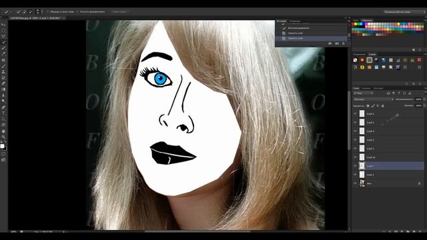Close the open document tab
Screen dimensions: 427x240
point(64,18)
